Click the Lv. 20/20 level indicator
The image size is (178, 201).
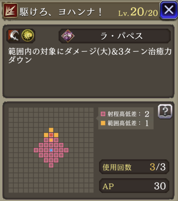pos(138,12)
